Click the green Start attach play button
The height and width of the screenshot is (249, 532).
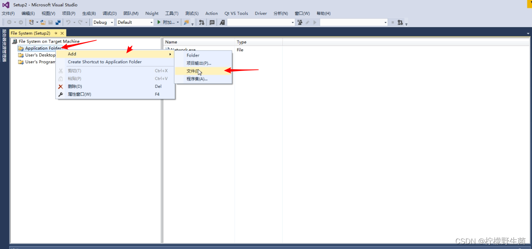coord(159,22)
